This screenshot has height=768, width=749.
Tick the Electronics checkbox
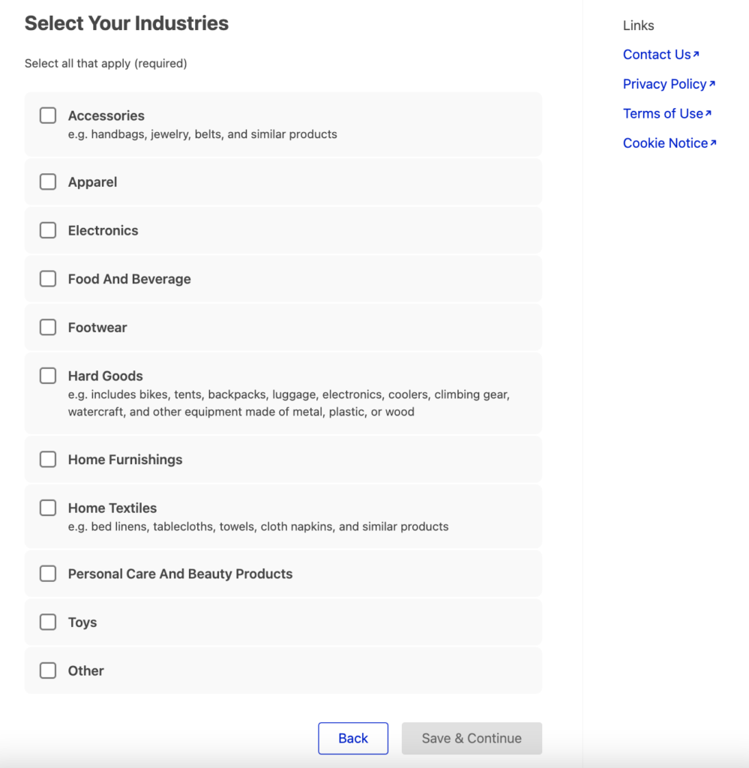pyautogui.click(x=48, y=230)
